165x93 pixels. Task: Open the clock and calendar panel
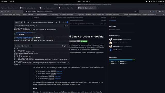82,1
